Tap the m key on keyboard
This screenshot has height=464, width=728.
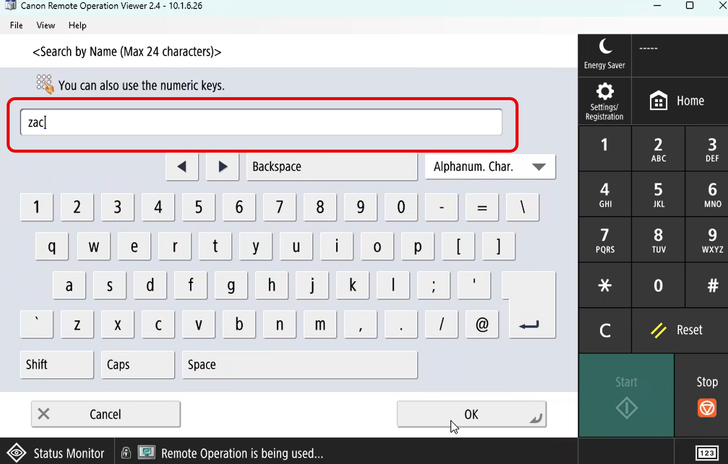(320, 325)
